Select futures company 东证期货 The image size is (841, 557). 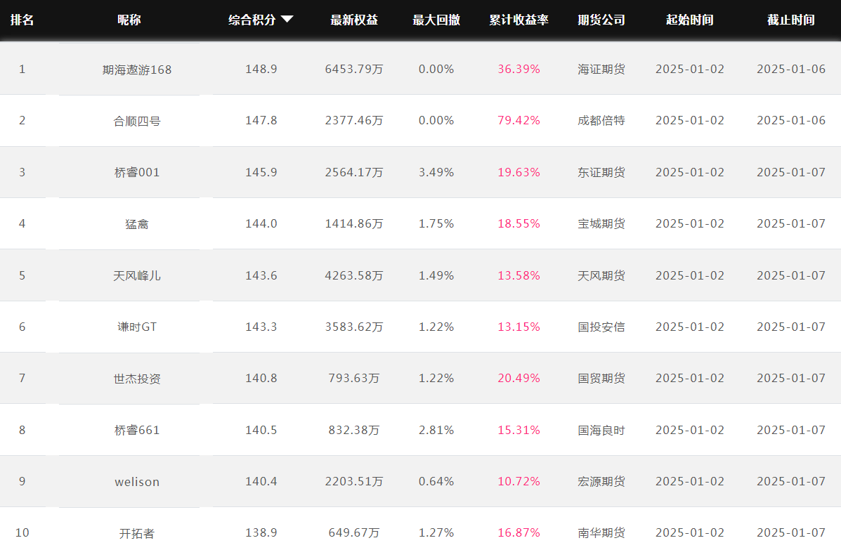(601, 172)
